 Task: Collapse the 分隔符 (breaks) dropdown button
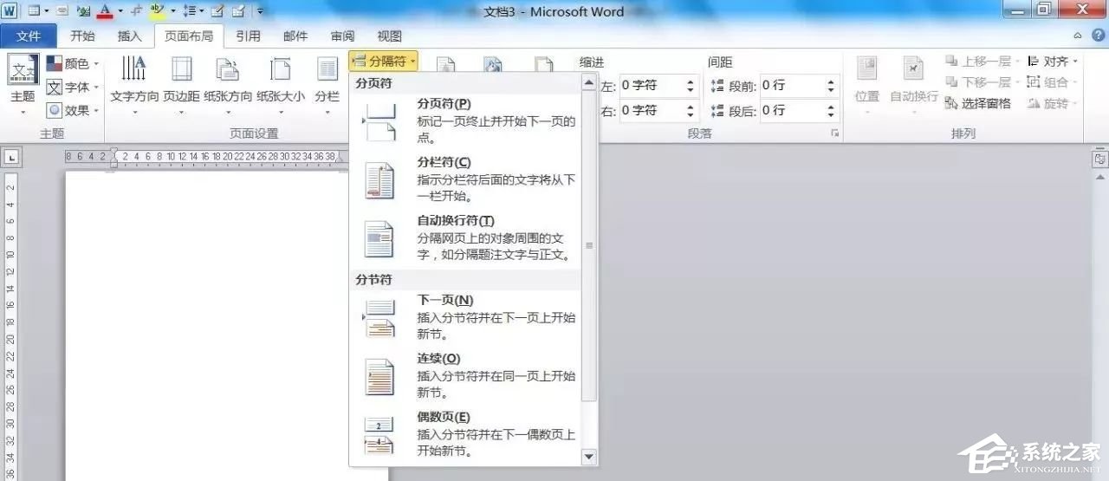click(x=385, y=62)
